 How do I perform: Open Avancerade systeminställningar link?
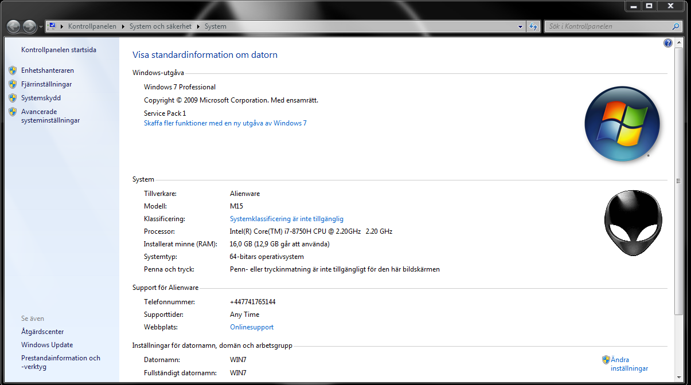(50, 116)
